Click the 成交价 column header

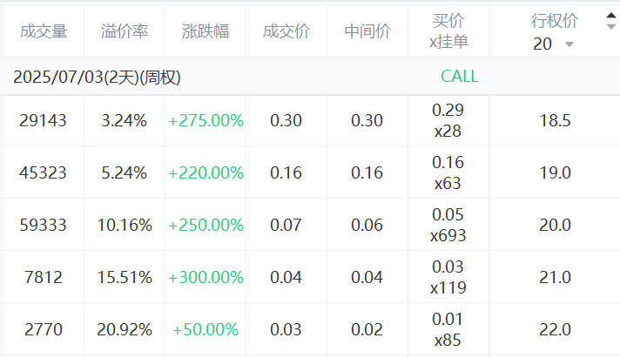tap(286, 30)
